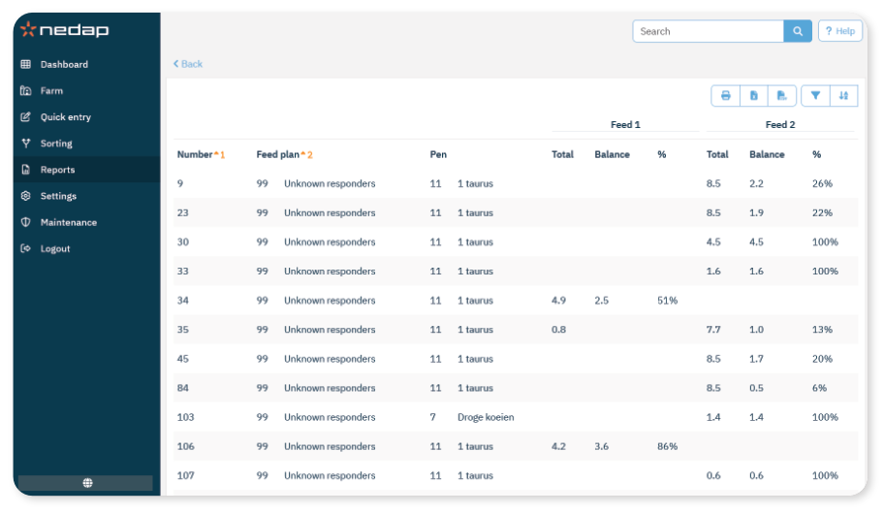Click the 13% value in row 35
This screenshot has height=515, width=883.
click(822, 330)
